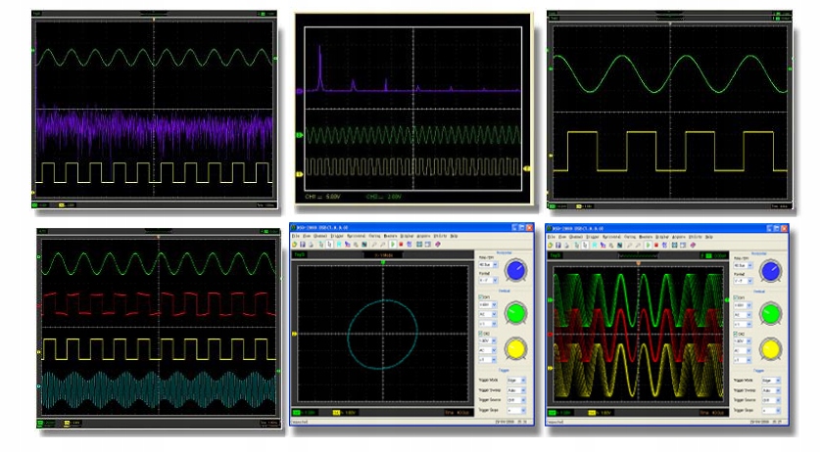
Task: Open Help menu in multi-wave window
Action: coord(710,236)
